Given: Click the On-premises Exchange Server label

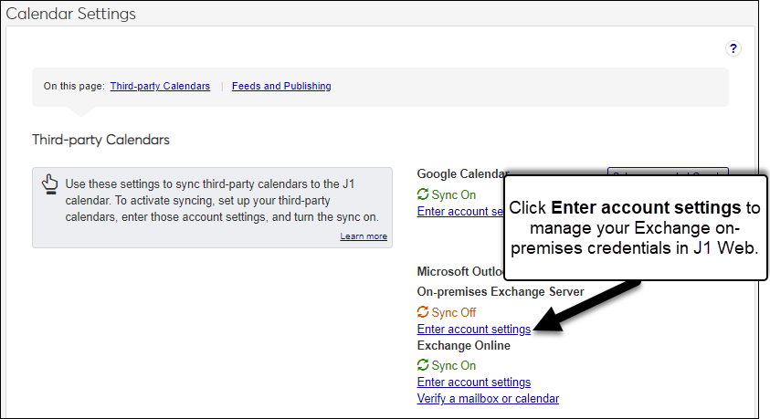Looking at the screenshot, I should coord(501,291).
